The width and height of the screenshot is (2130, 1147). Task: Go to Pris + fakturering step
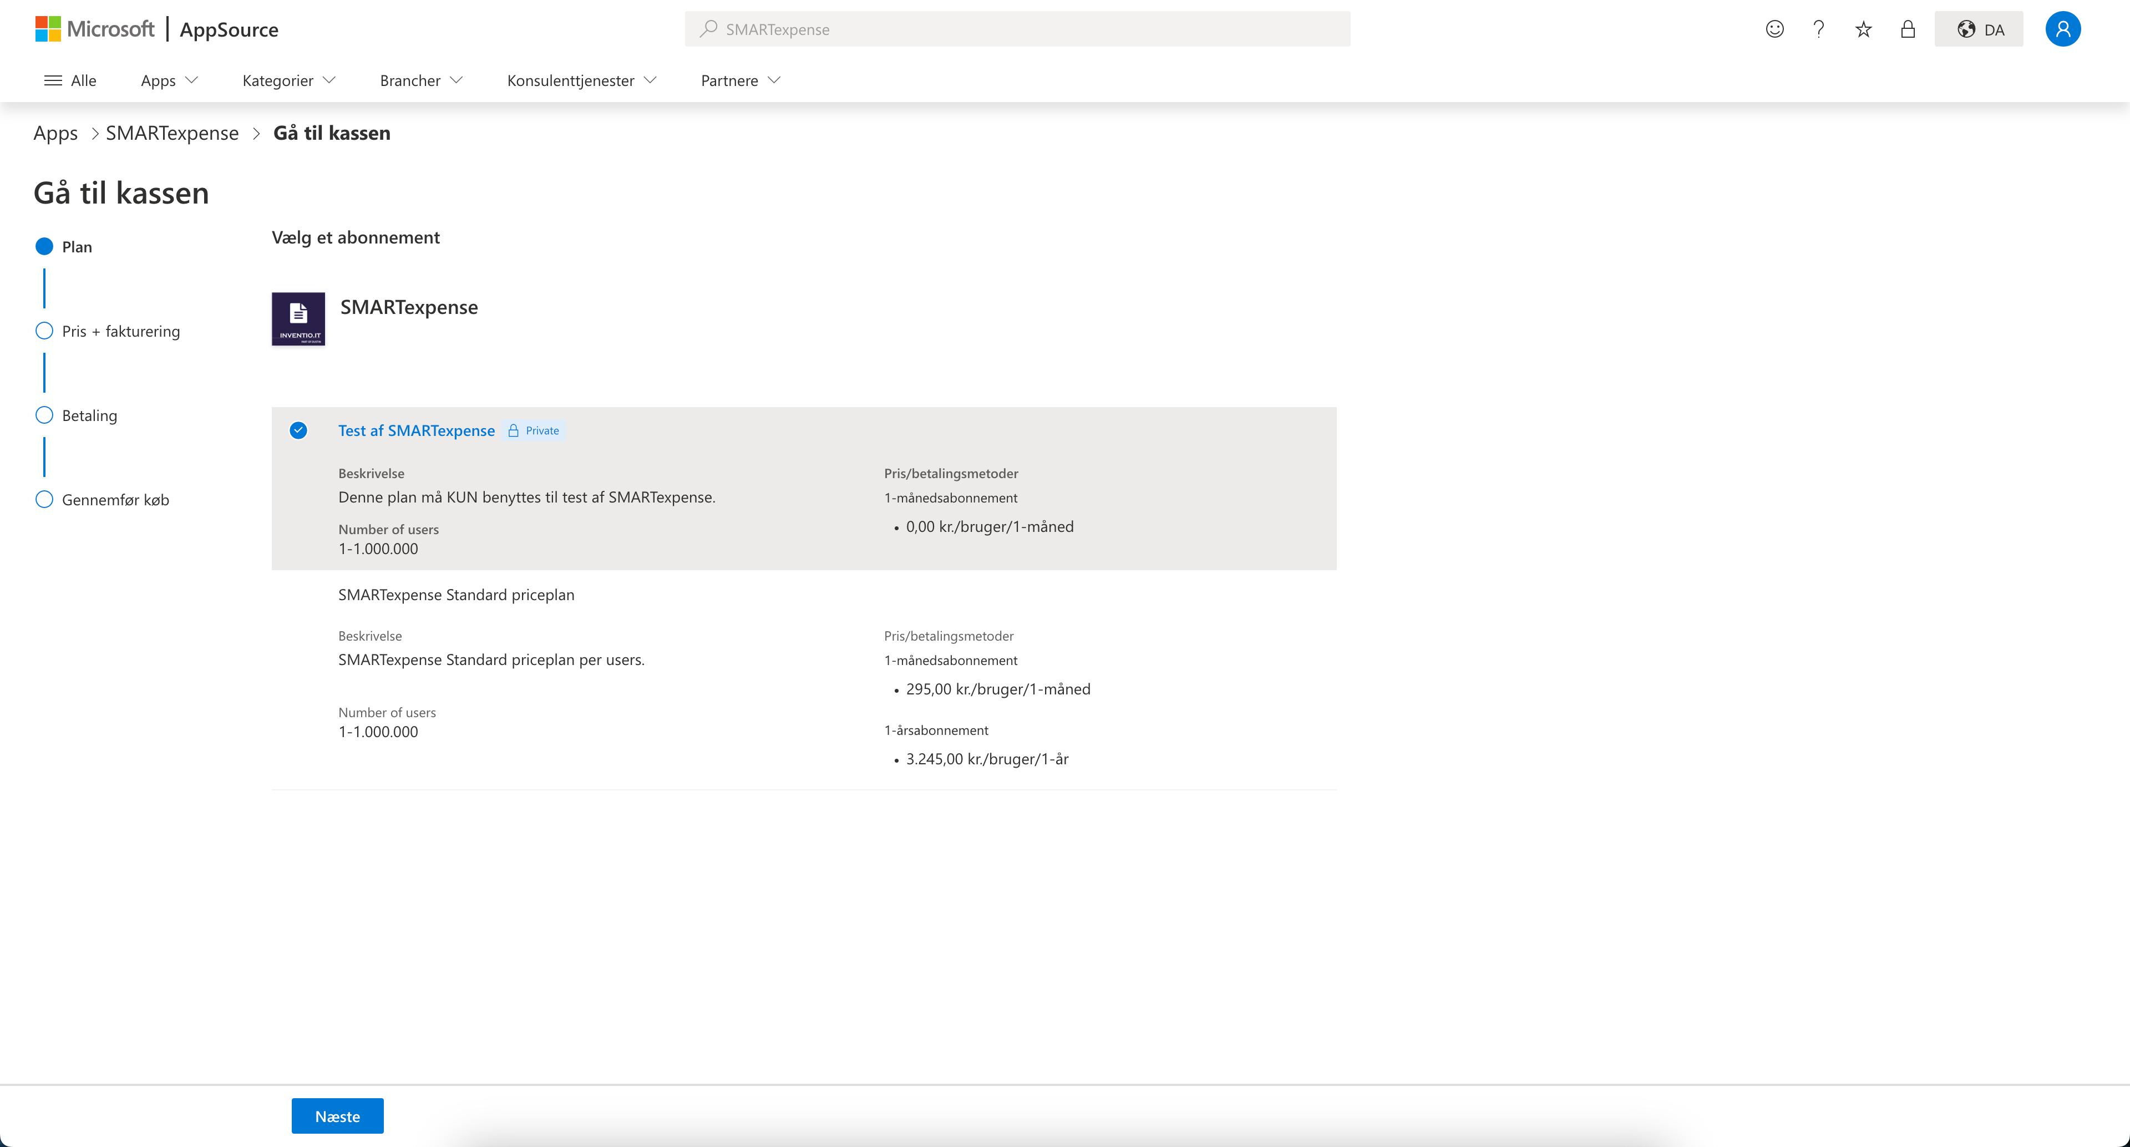coord(120,331)
